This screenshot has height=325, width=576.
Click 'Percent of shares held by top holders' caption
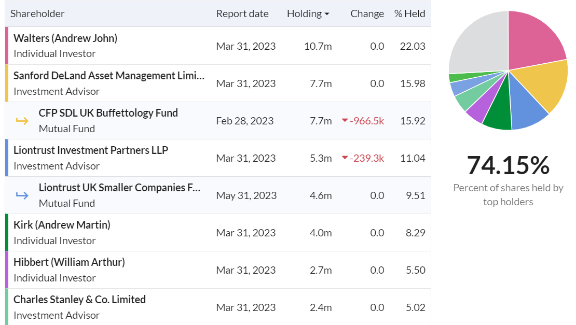(508, 195)
